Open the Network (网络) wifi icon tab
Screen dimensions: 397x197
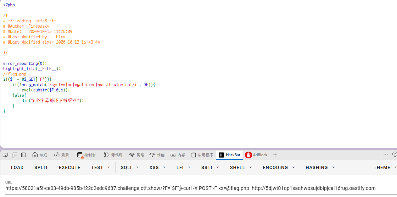click(137, 155)
